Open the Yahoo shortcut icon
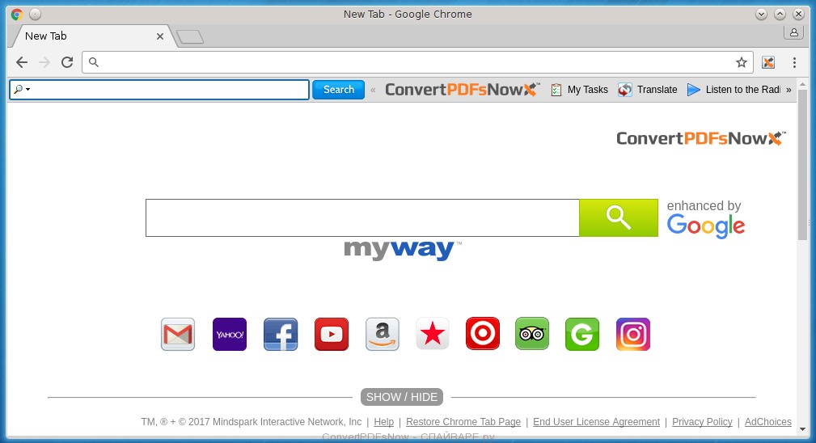The height and width of the screenshot is (443, 816). [229, 334]
